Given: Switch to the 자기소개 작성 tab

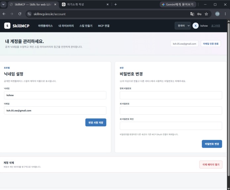Looking at the screenshot, I should [x=85, y=4].
